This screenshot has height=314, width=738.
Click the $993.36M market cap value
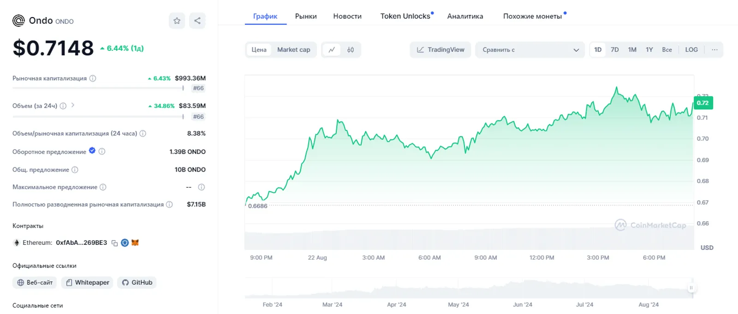[x=190, y=78]
